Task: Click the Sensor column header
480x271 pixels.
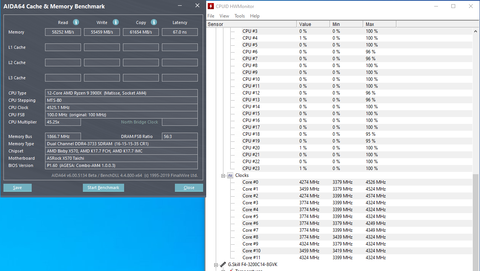Action: (251, 24)
